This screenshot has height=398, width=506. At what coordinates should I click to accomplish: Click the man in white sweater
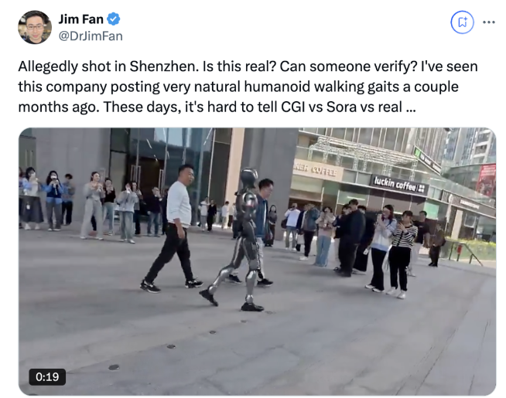pos(173,228)
